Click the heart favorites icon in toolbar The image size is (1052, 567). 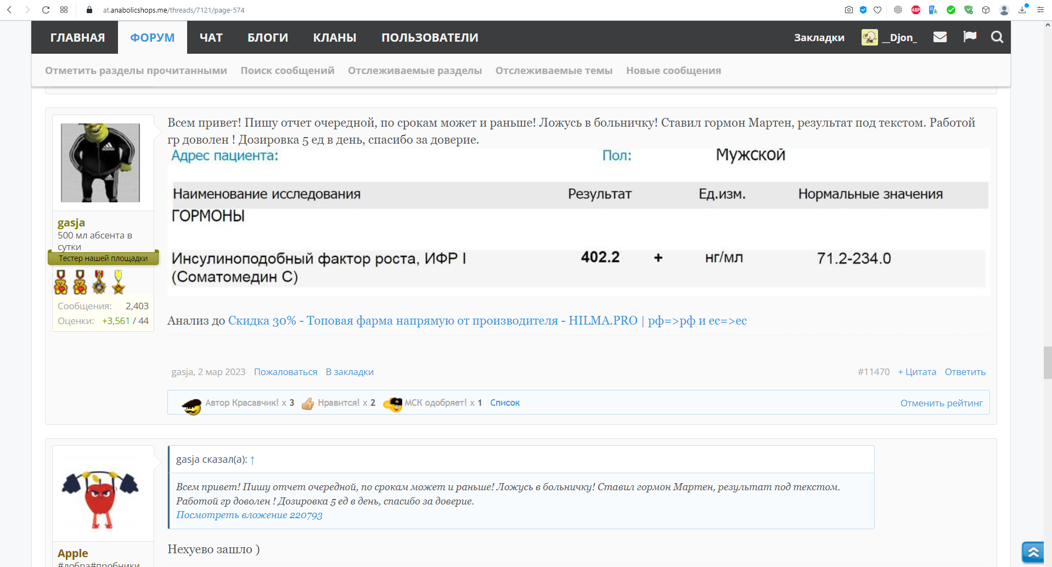point(877,10)
